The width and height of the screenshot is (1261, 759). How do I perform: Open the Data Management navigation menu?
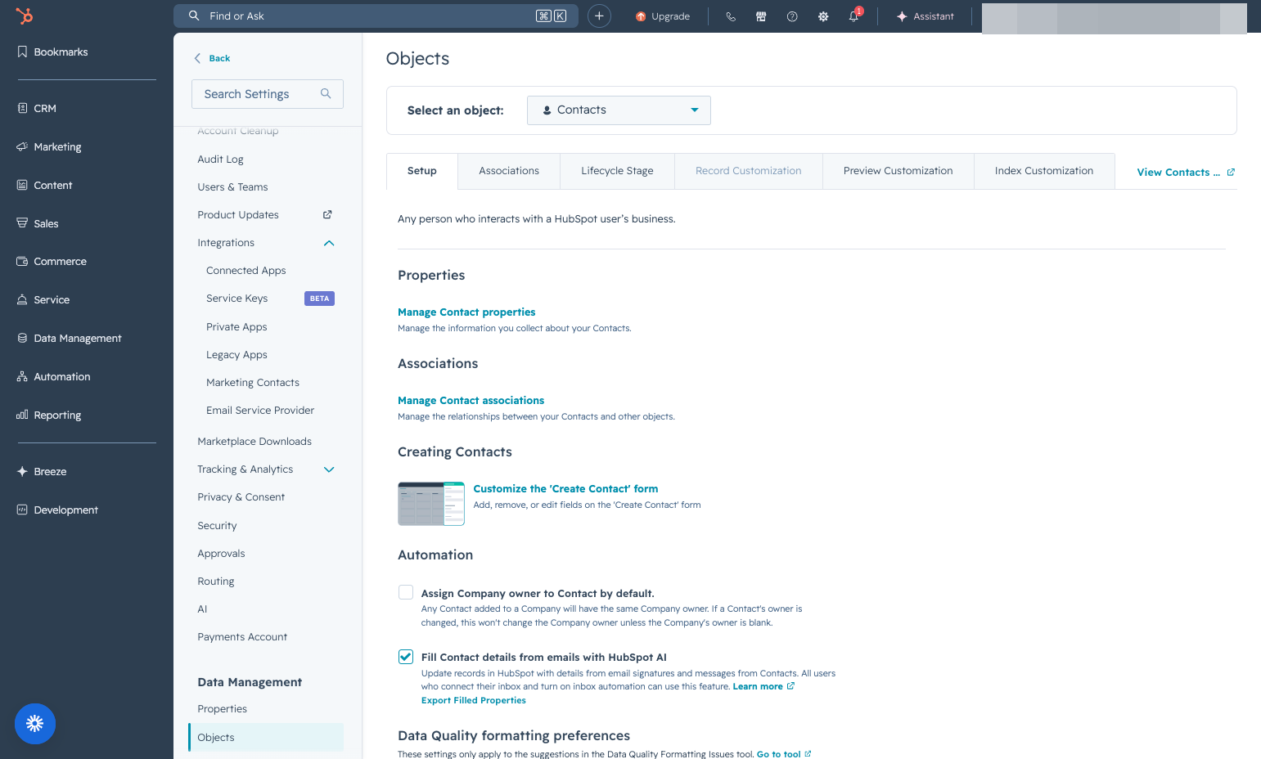[70, 338]
